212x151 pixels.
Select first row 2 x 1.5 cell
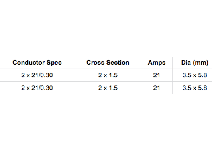108,75
